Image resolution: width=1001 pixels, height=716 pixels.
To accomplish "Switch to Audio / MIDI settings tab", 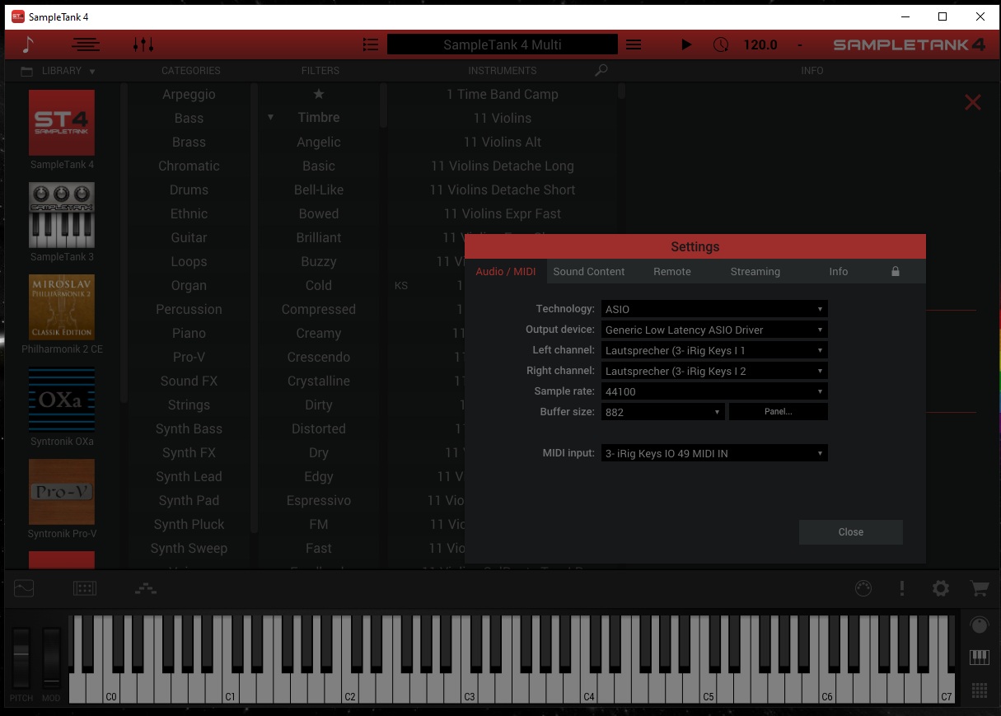I will tap(506, 271).
